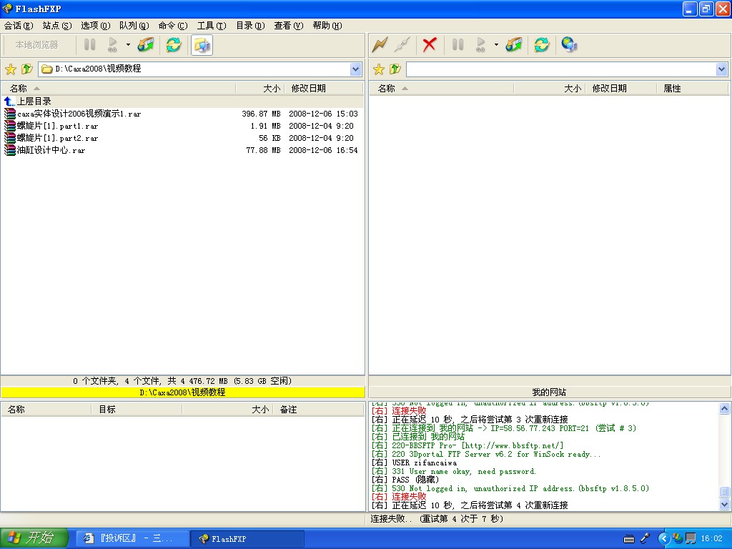Click remote pane pause icon
Viewport: 732px width, 549px height.
[x=458, y=45]
